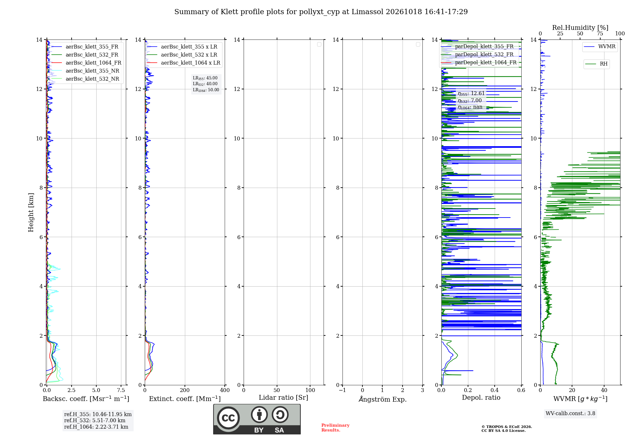Image resolution: width=642 pixels, height=437 pixels.
Task: Click the Extinct. coeff. axis label
Action: click(x=185, y=399)
